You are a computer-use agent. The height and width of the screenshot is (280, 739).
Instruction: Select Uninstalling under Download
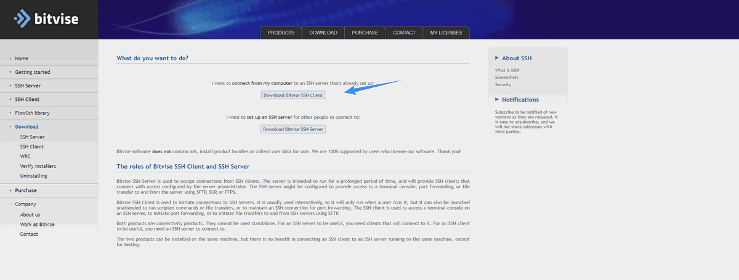[33, 176]
